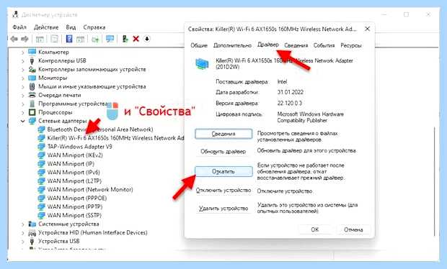447x269 pixels.
Task: Click the Удалить устройство button
Action: [223, 208]
